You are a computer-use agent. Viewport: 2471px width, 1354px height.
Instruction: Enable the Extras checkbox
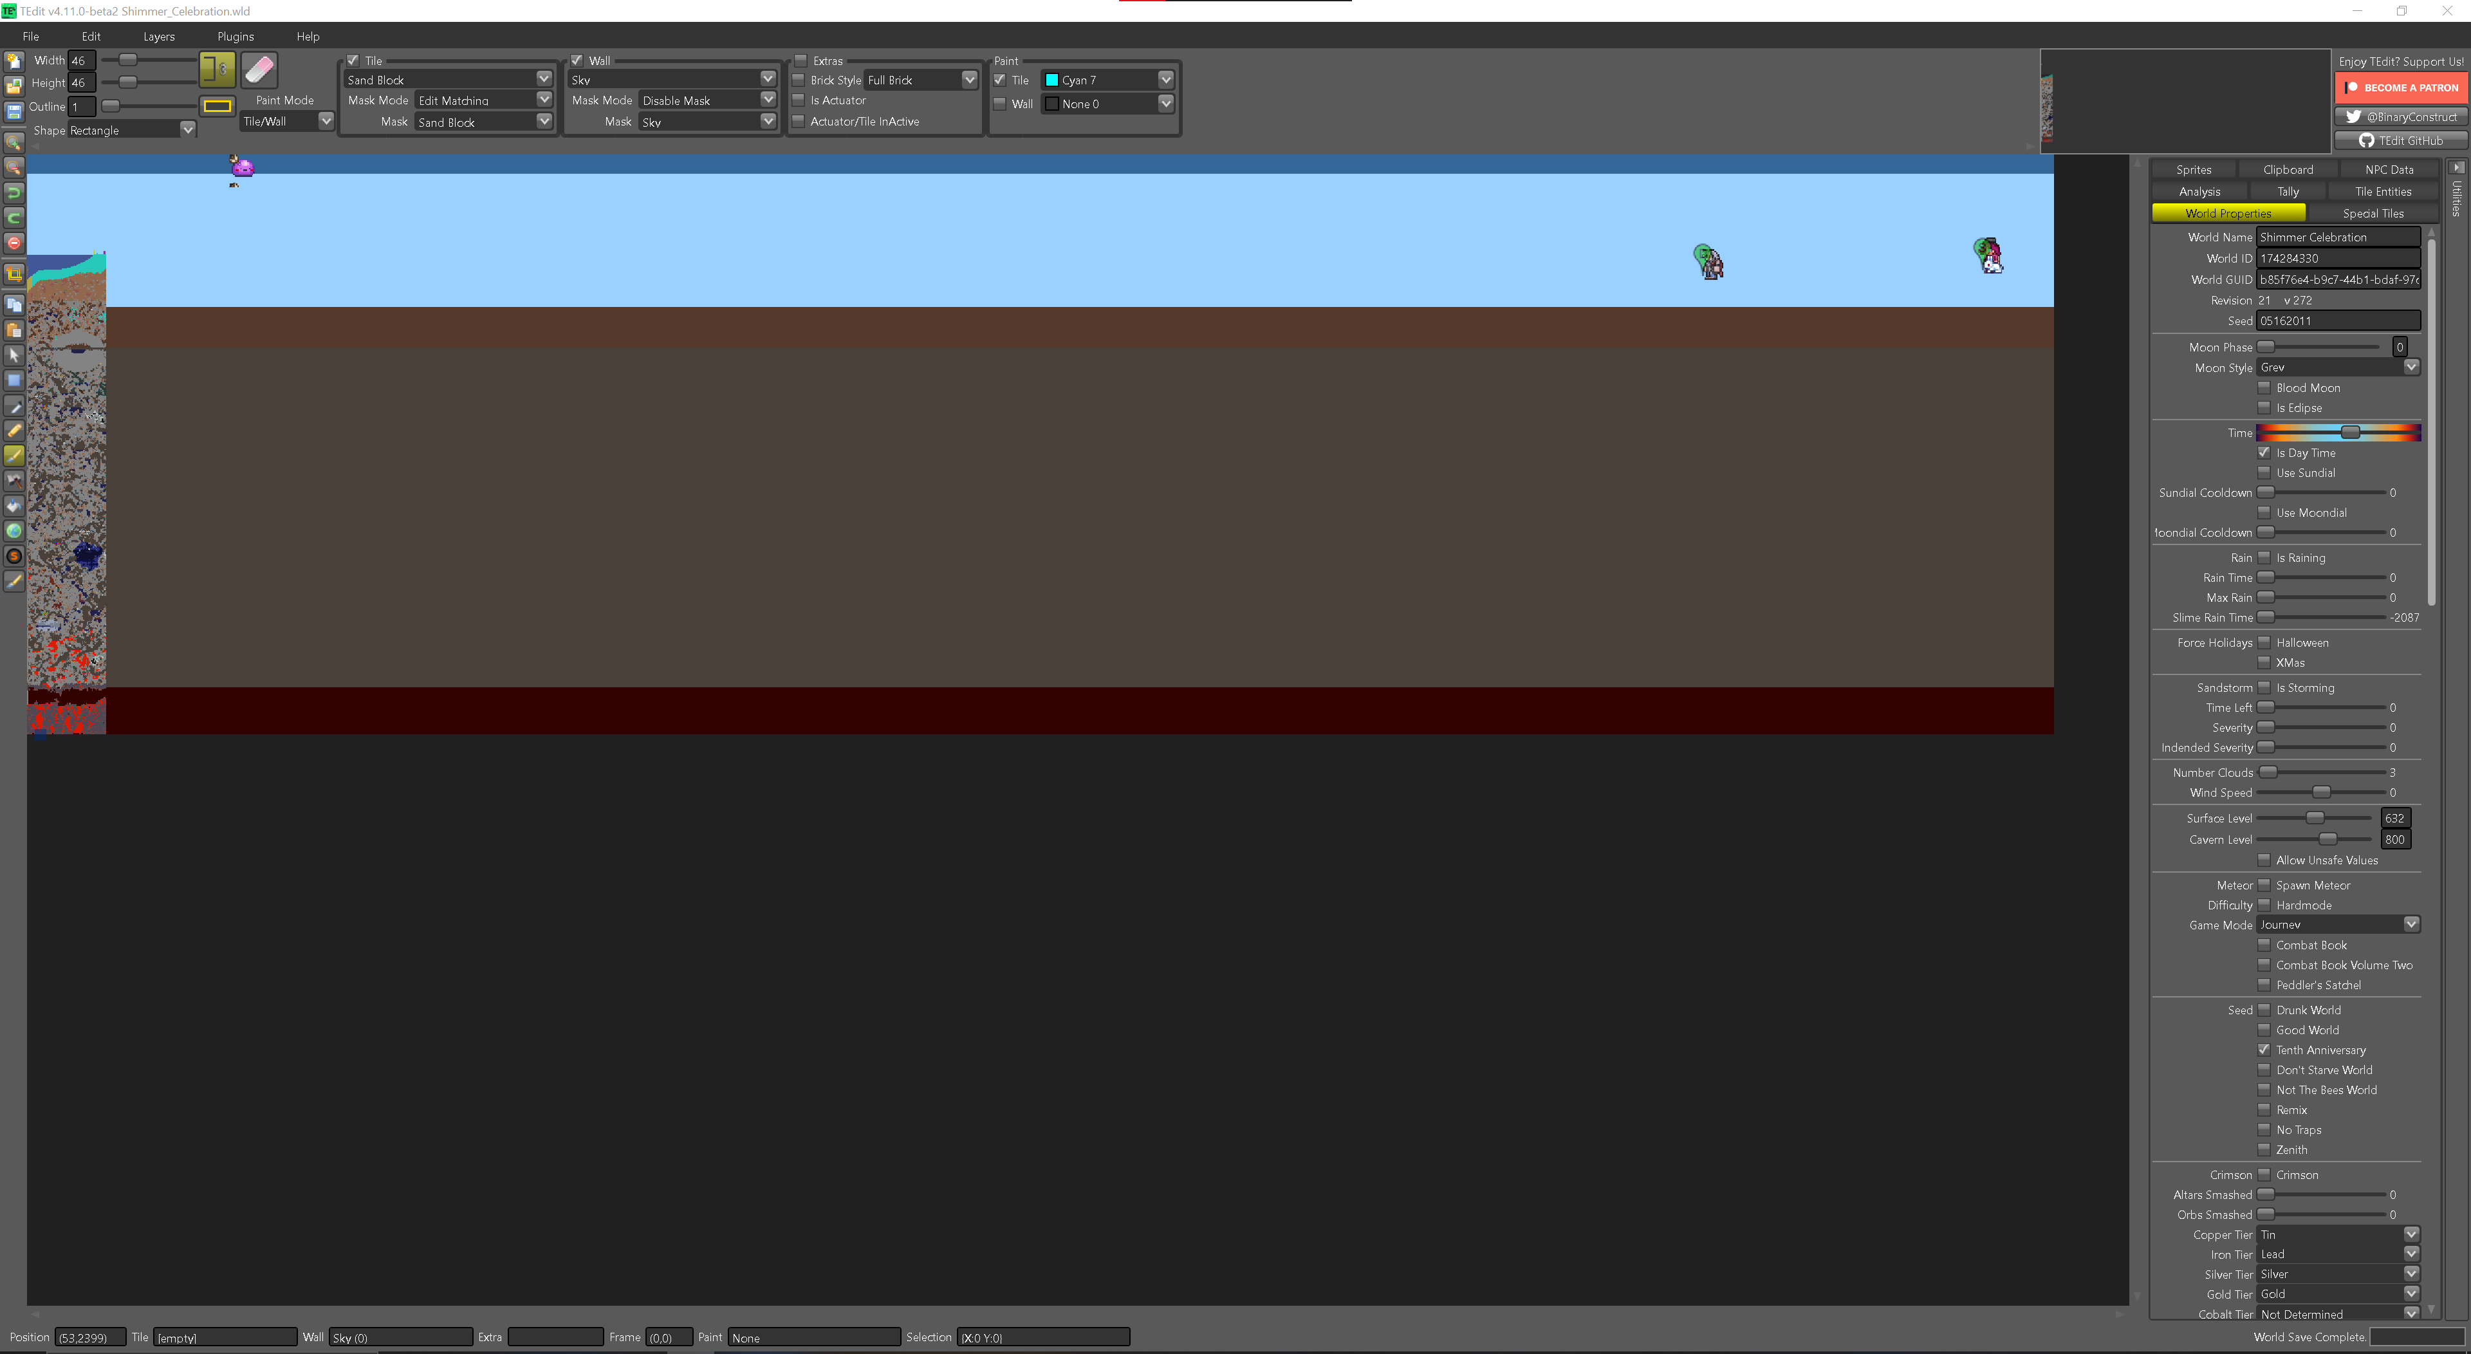801,60
